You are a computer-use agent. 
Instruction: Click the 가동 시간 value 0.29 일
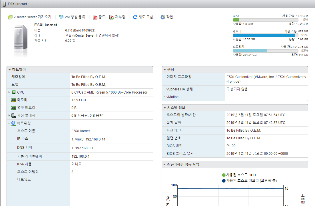(70, 41)
